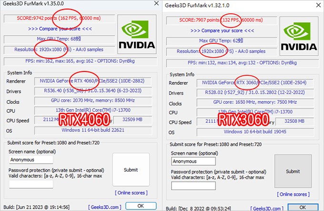Click the Resolution 1920x1080 field in v1.35 window
This screenshot has width=324, height=211.
click(x=59, y=50)
